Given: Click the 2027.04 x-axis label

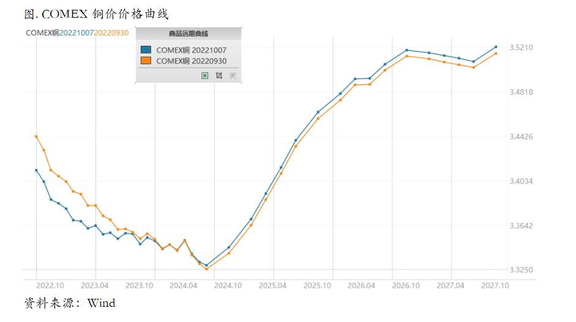Looking at the screenshot, I should [x=451, y=285].
